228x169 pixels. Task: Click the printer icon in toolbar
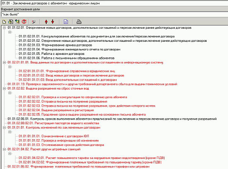tap(79, 22)
